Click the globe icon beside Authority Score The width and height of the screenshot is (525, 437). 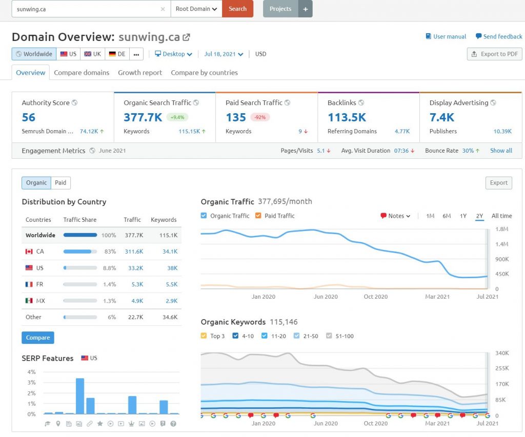pyautogui.click(x=74, y=103)
